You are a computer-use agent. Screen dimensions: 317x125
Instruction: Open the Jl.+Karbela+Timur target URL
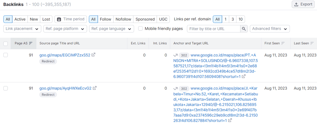216,104
